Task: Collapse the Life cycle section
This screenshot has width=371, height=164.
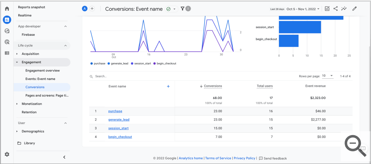Action: coord(66,45)
